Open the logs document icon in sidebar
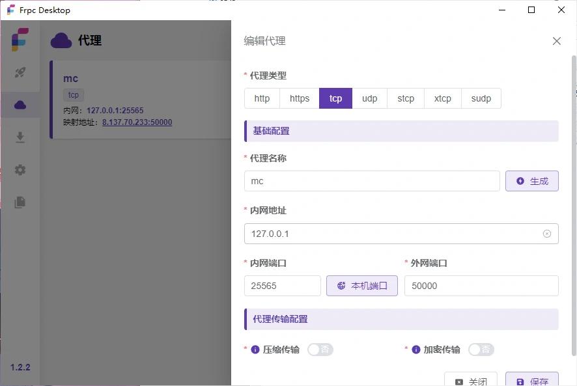The width and height of the screenshot is (577, 386). [x=20, y=202]
